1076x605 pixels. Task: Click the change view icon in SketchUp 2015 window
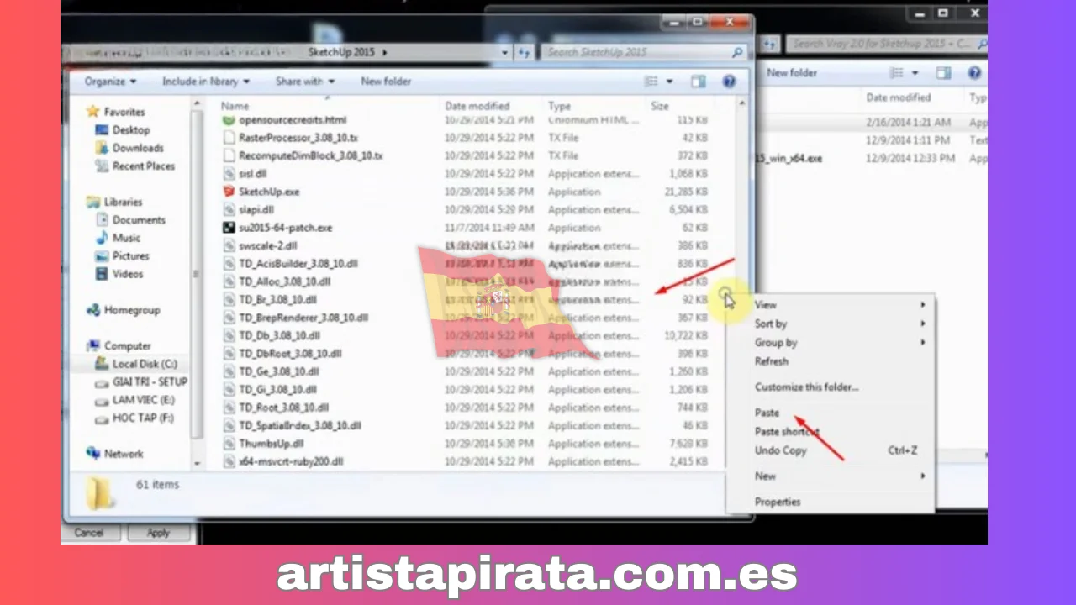[651, 82]
